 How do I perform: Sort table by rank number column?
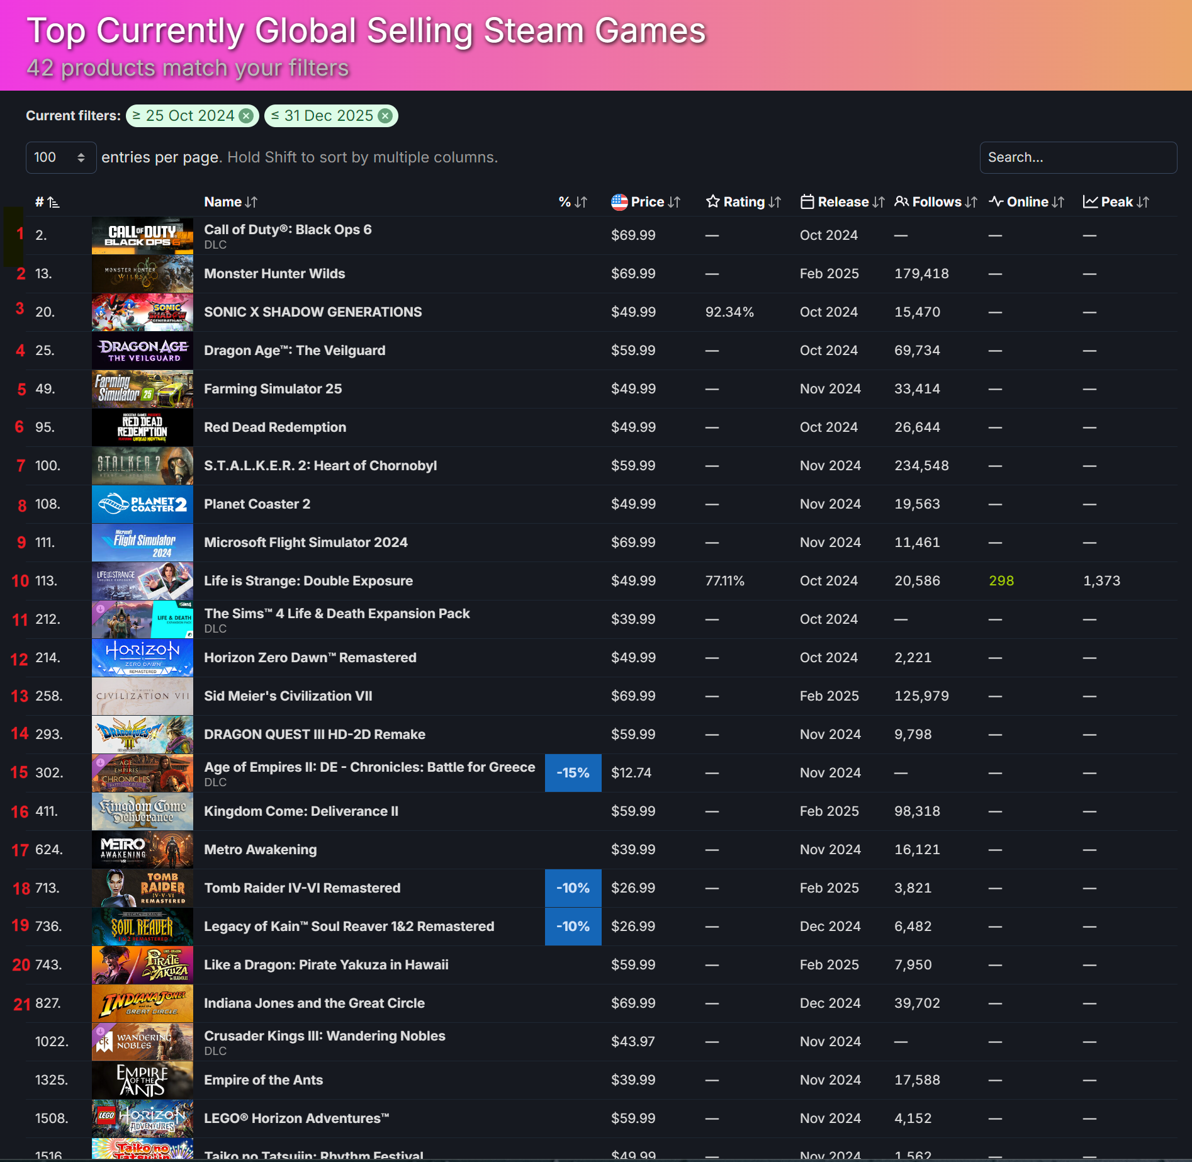(47, 202)
